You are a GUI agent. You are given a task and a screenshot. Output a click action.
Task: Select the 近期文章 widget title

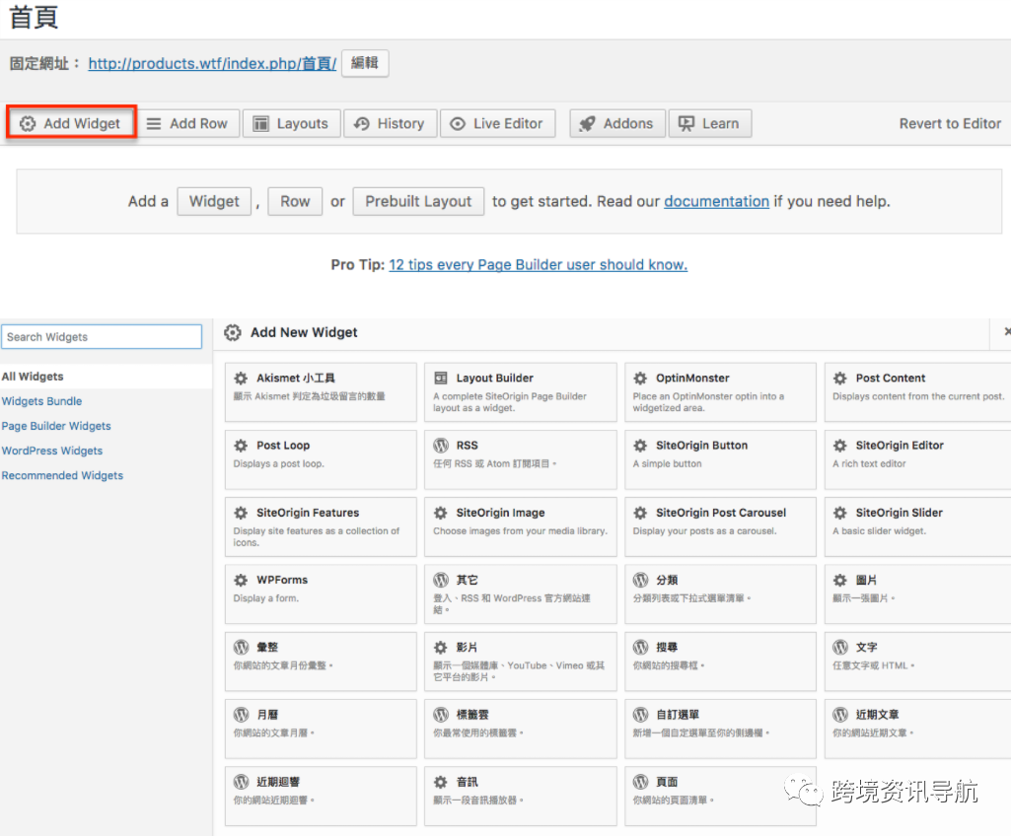[x=877, y=715]
